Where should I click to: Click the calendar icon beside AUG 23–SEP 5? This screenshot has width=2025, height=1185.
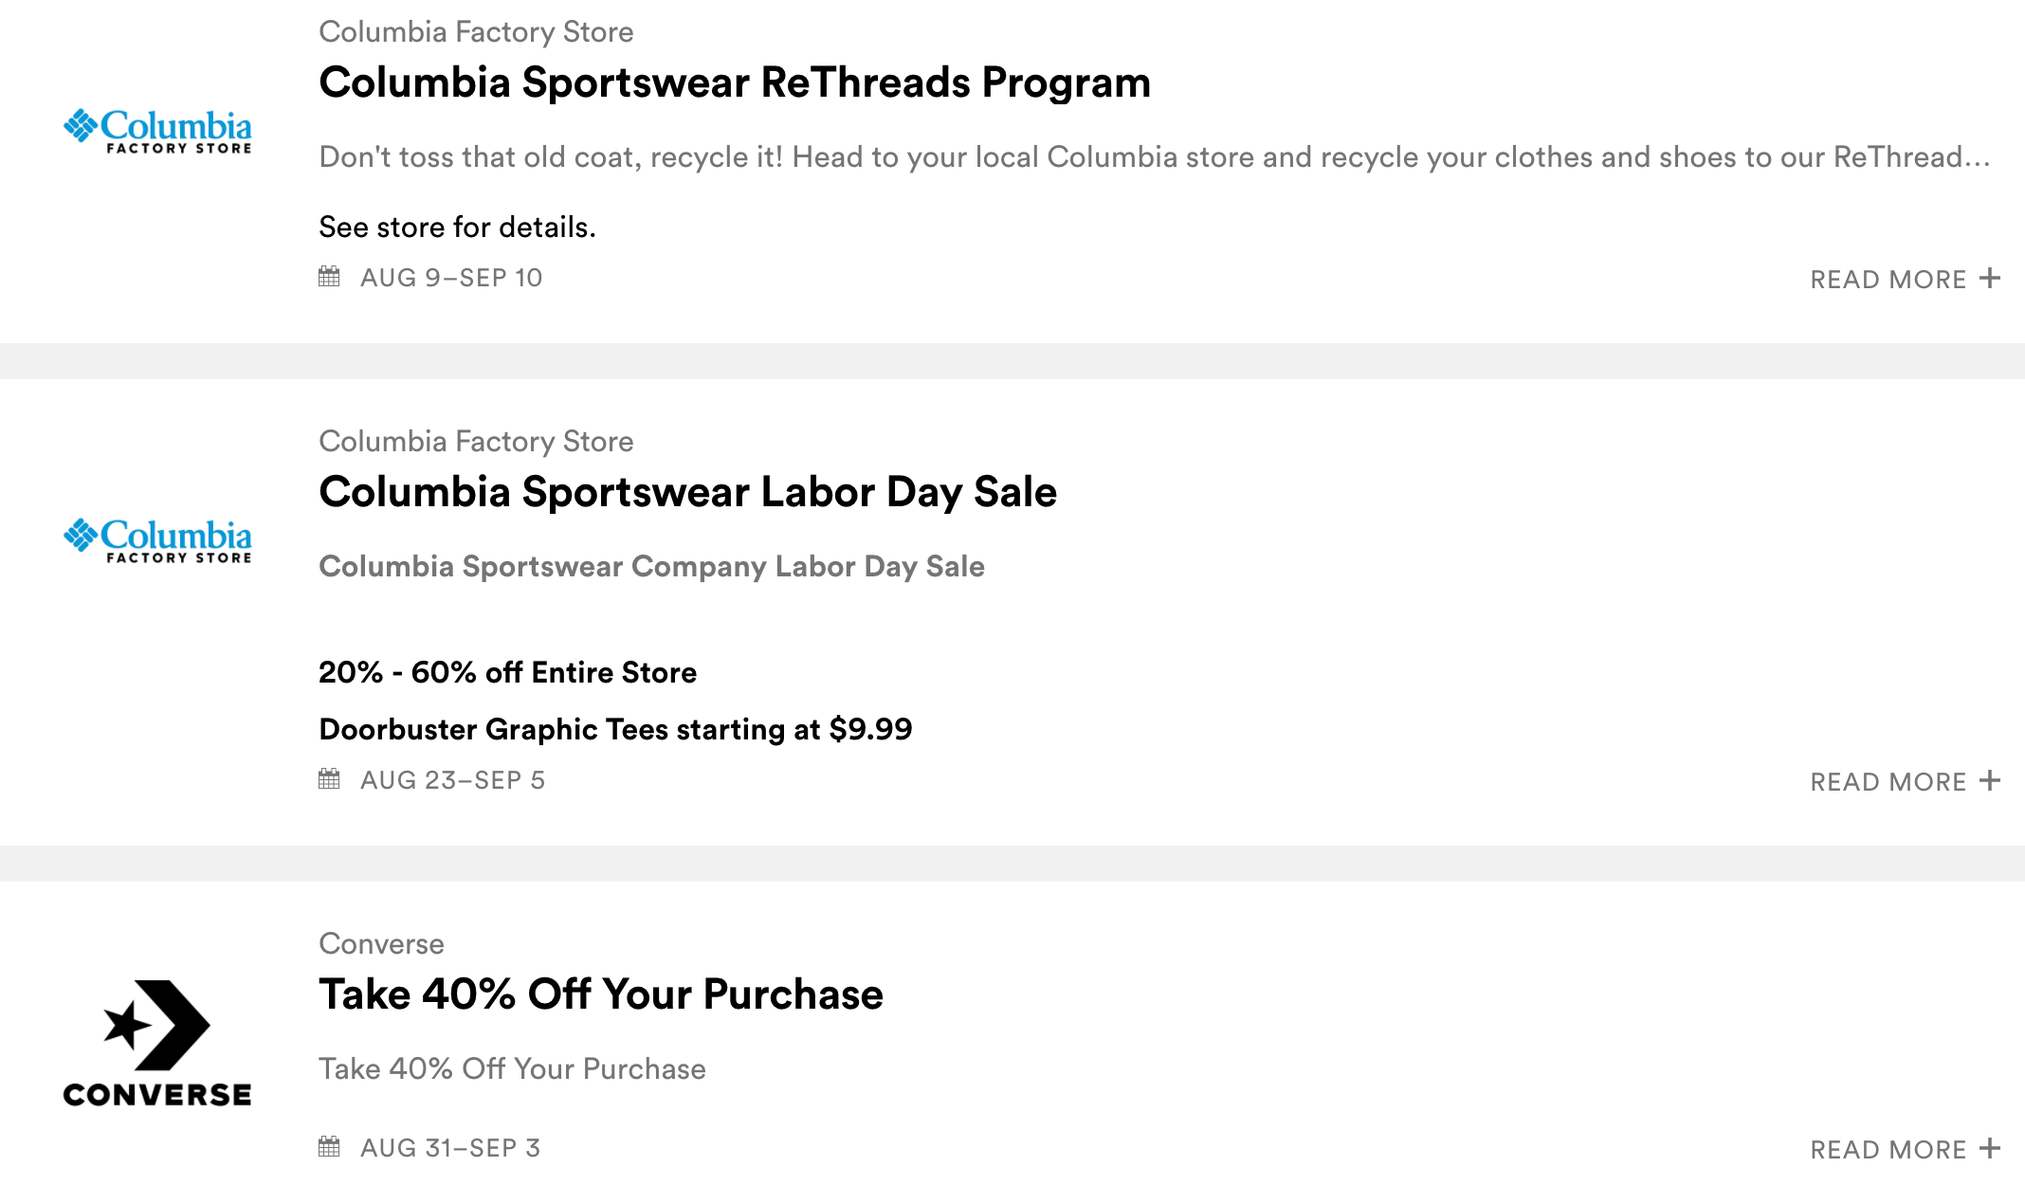click(x=329, y=779)
